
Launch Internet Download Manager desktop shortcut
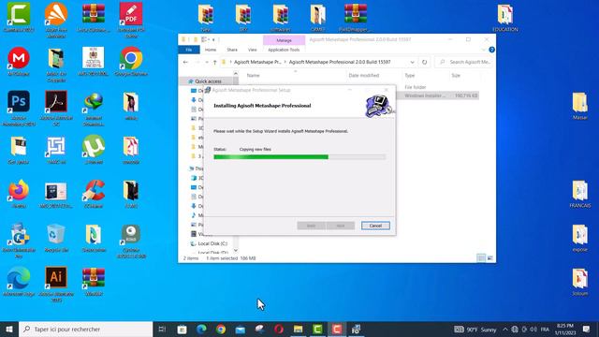coord(94,109)
